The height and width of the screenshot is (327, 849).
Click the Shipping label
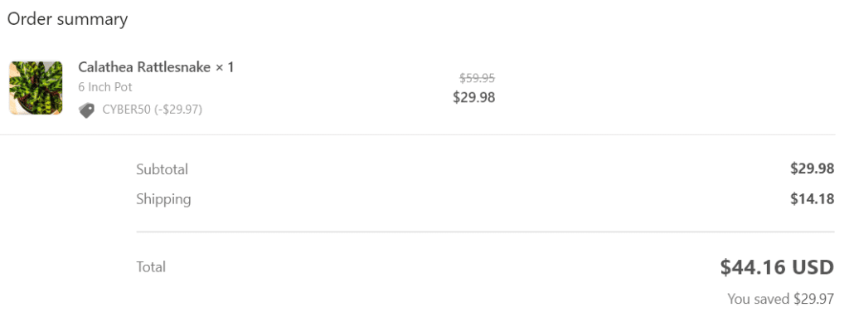pyautogui.click(x=163, y=199)
